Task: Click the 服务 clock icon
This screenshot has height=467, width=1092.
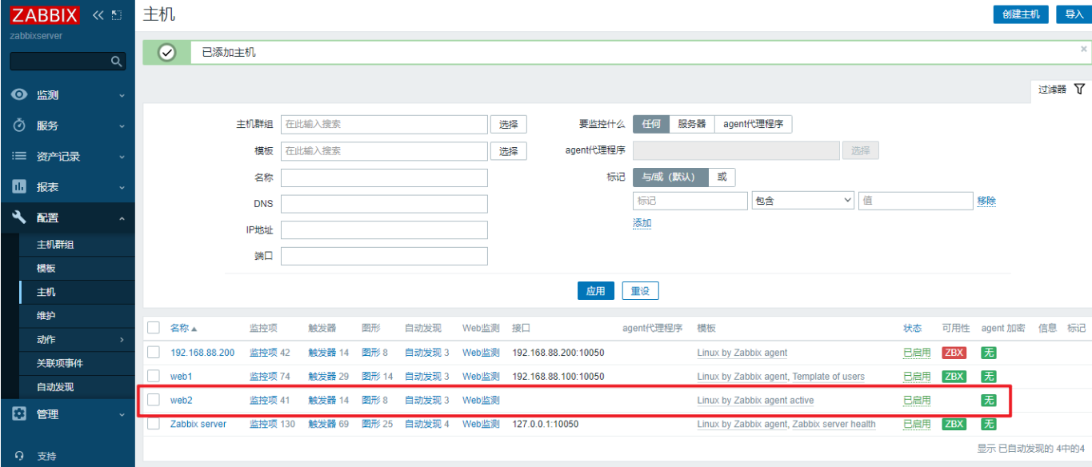Action: click(20, 126)
